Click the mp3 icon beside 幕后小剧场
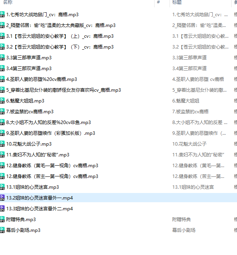Image resolution: width=237 pixels, height=255 pixels. click(x=2, y=230)
